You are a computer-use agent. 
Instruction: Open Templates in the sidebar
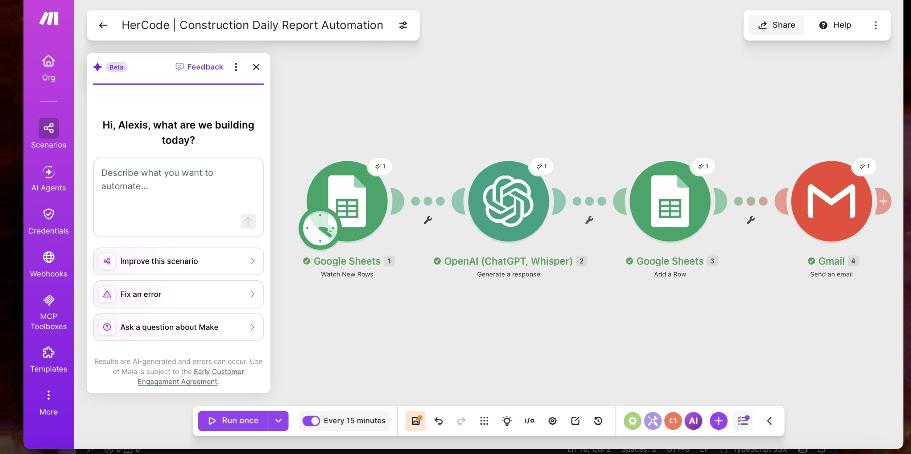click(x=49, y=359)
